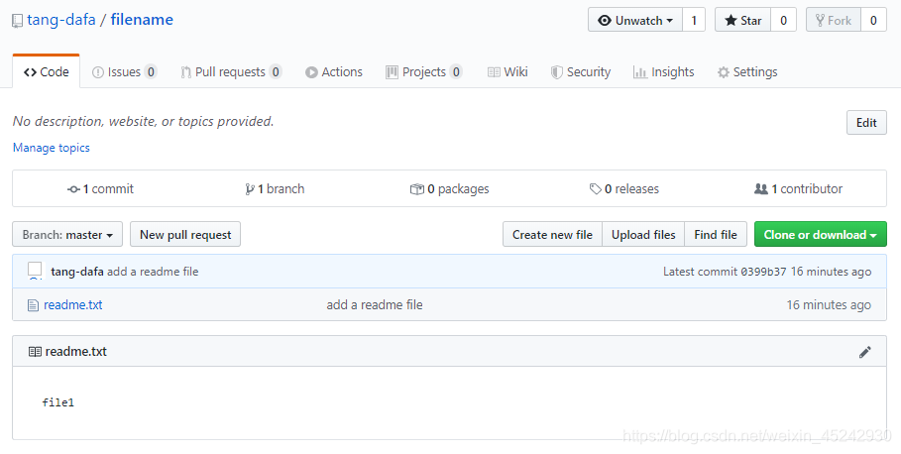Screen dimensions: 901x454
Task: Open the 0 packages link
Action: tap(449, 189)
